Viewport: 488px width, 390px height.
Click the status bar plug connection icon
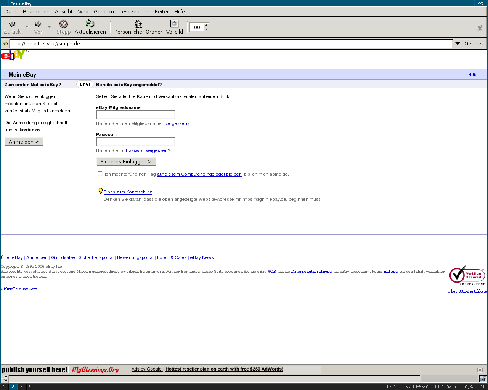click(4, 379)
